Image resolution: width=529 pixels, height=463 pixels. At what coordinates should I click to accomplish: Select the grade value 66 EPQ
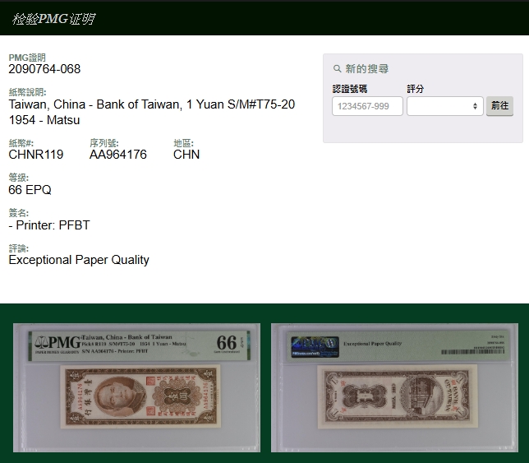(x=30, y=190)
